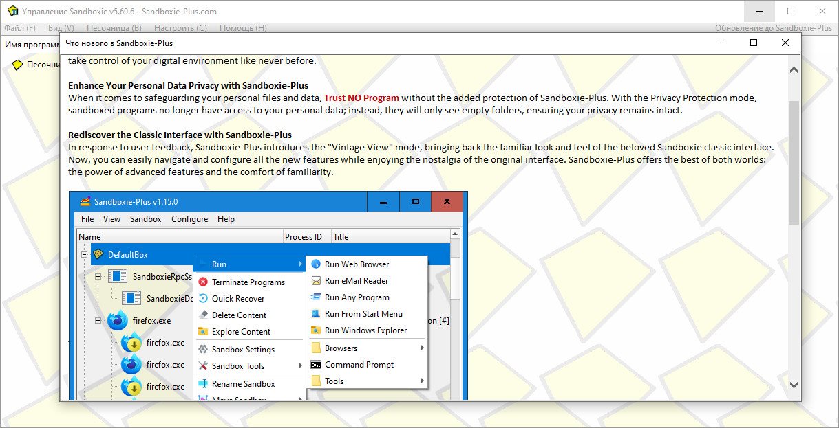839x428 pixels.
Task: Click the 'Enhance Your Personal Data Privacy' heading
Action: coord(188,86)
